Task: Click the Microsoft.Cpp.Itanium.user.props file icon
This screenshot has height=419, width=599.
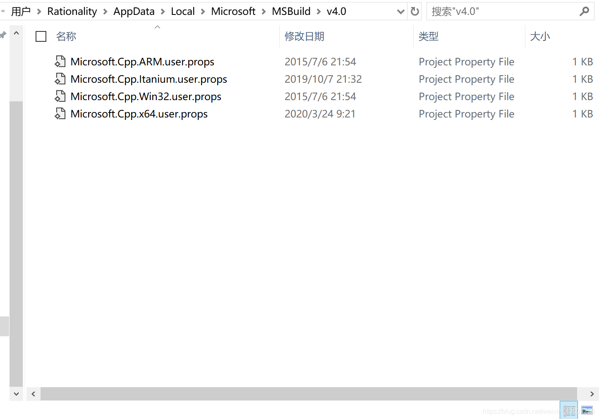Action: click(x=60, y=79)
